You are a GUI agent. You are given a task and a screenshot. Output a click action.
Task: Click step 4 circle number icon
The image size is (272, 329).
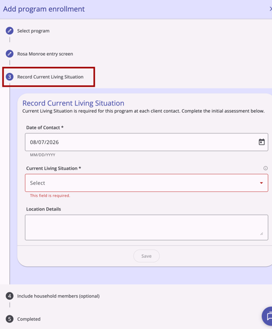[9, 296]
